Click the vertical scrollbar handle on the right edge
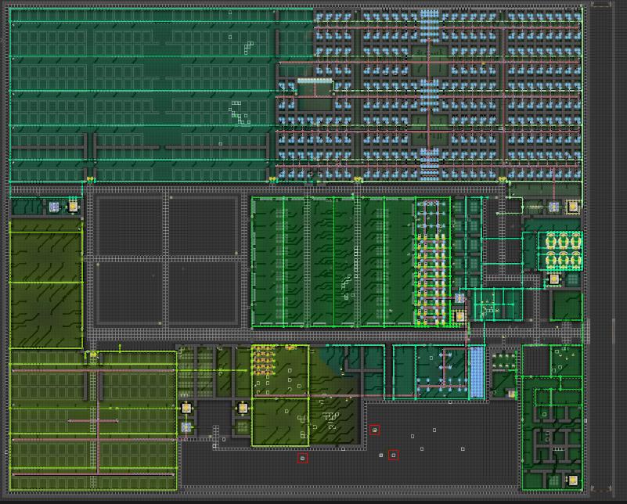Screen dimensions: 627x504 pyautogui.click(x=614, y=329)
